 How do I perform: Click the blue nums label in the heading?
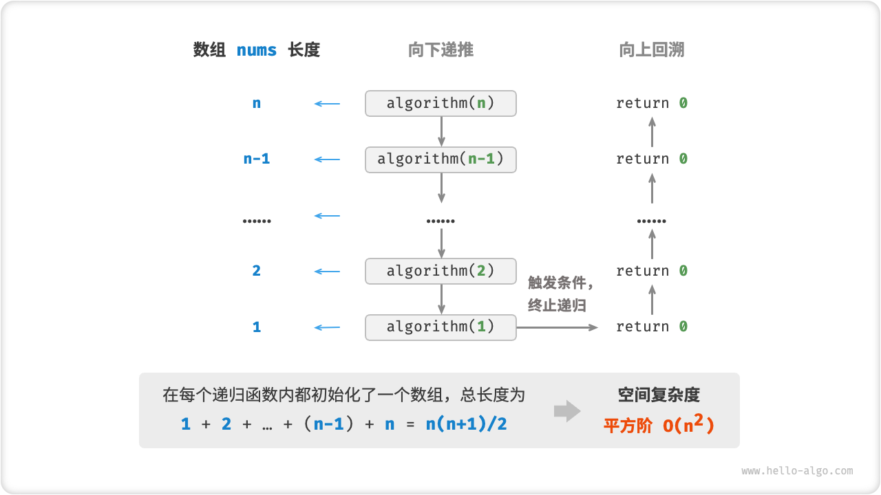[x=257, y=50]
